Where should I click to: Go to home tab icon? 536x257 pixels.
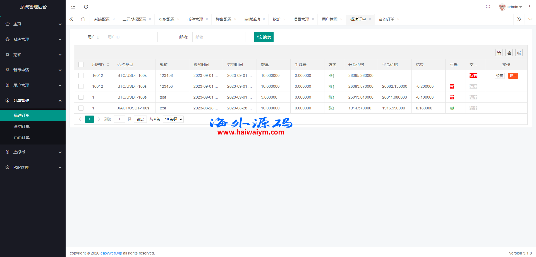[x=83, y=19]
